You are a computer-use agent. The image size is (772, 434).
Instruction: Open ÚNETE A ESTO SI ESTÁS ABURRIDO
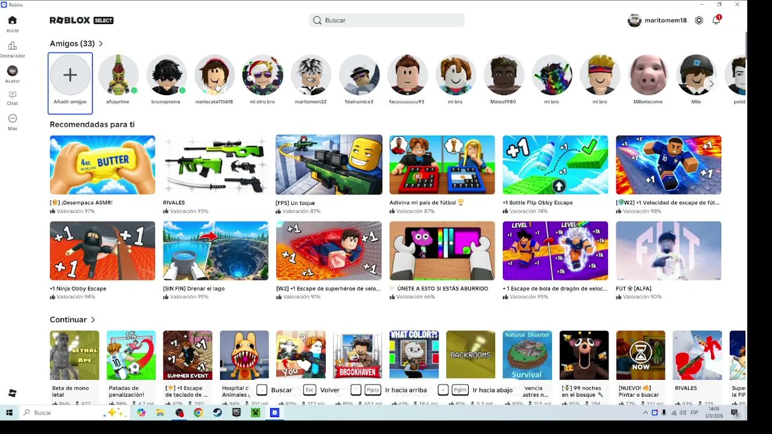click(442, 251)
